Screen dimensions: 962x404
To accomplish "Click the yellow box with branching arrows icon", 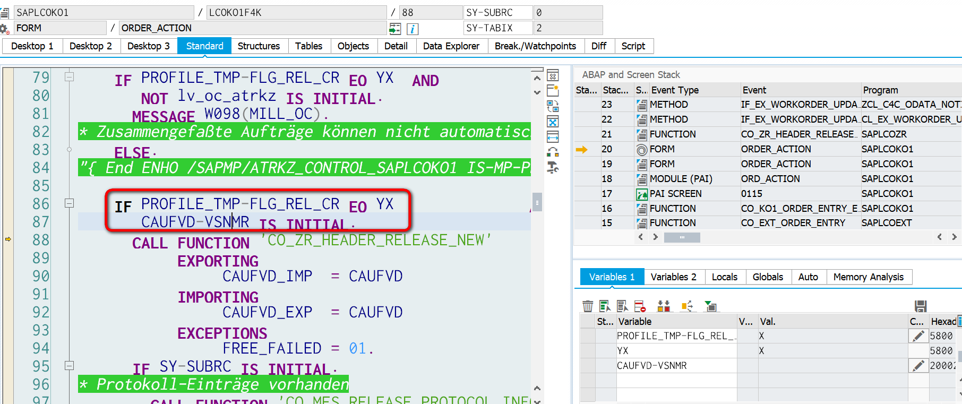I will [x=687, y=306].
